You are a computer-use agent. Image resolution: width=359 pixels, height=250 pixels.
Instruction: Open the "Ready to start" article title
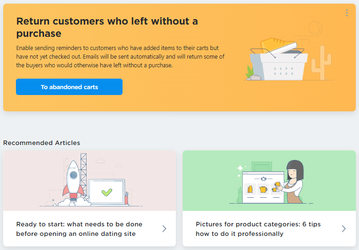(79, 229)
